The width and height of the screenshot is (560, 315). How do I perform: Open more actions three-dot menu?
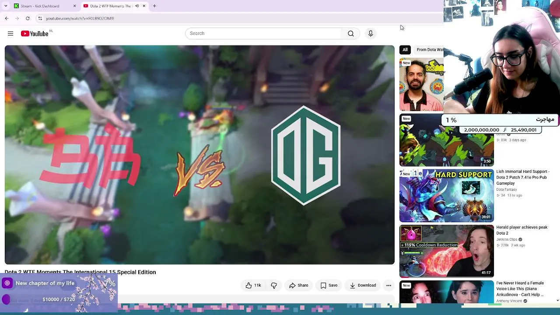(388, 285)
